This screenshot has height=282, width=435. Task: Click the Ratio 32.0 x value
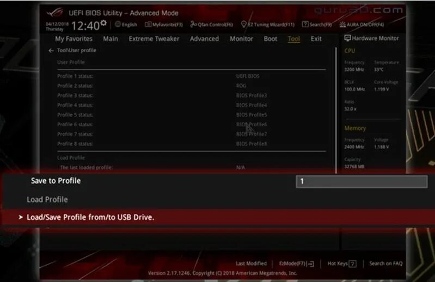click(351, 109)
